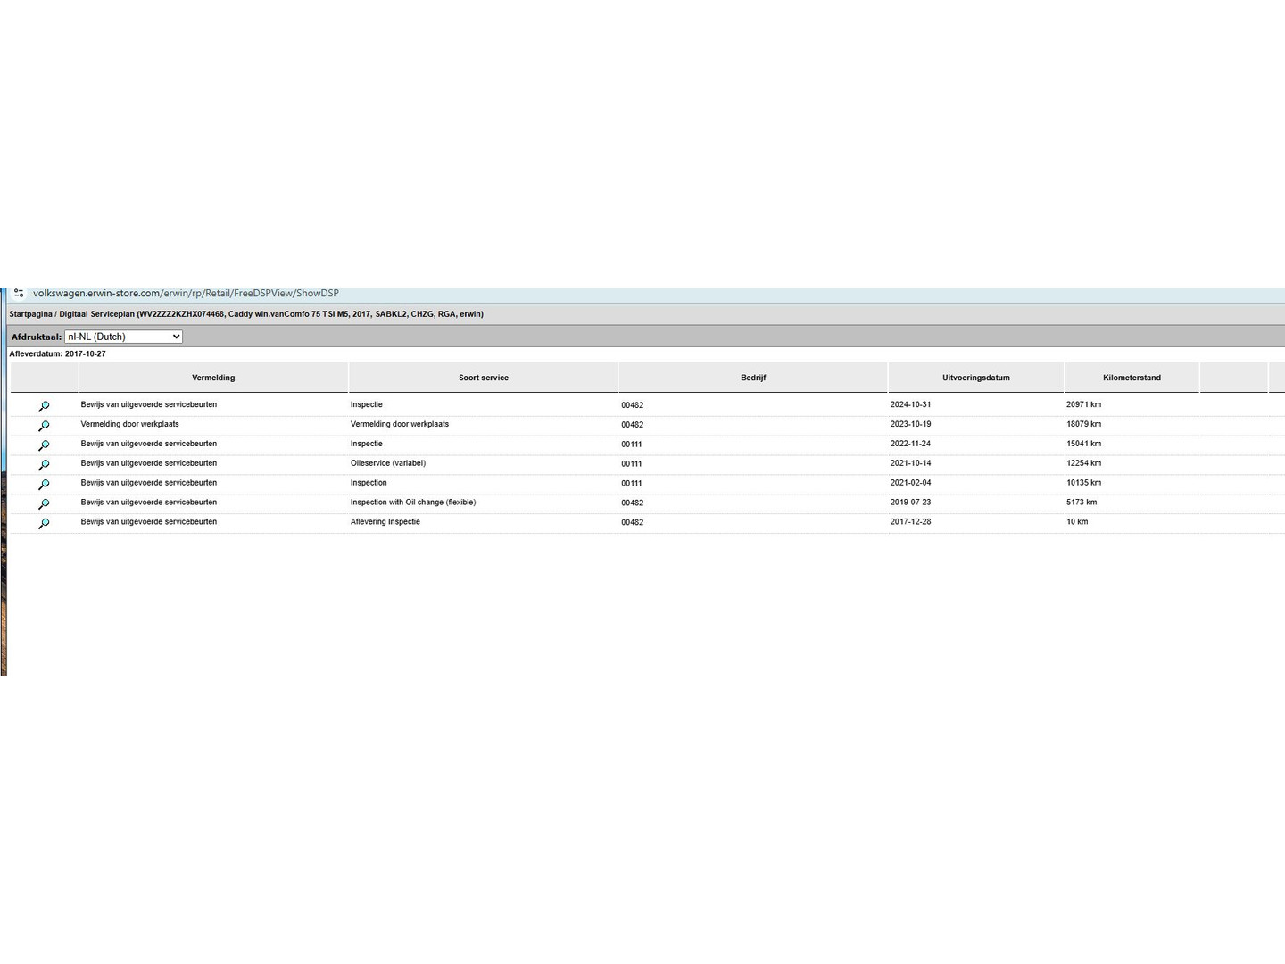Click the Startpagina breadcrumb link
This screenshot has height=964, width=1285.
[x=30, y=314]
